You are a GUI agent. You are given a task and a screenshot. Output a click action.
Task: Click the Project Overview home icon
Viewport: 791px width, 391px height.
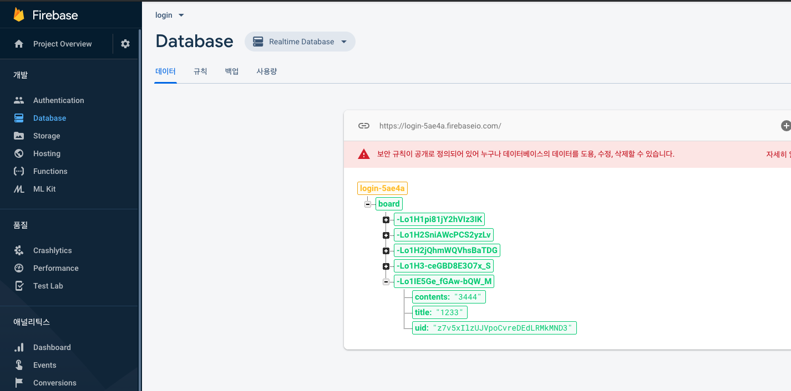(19, 44)
